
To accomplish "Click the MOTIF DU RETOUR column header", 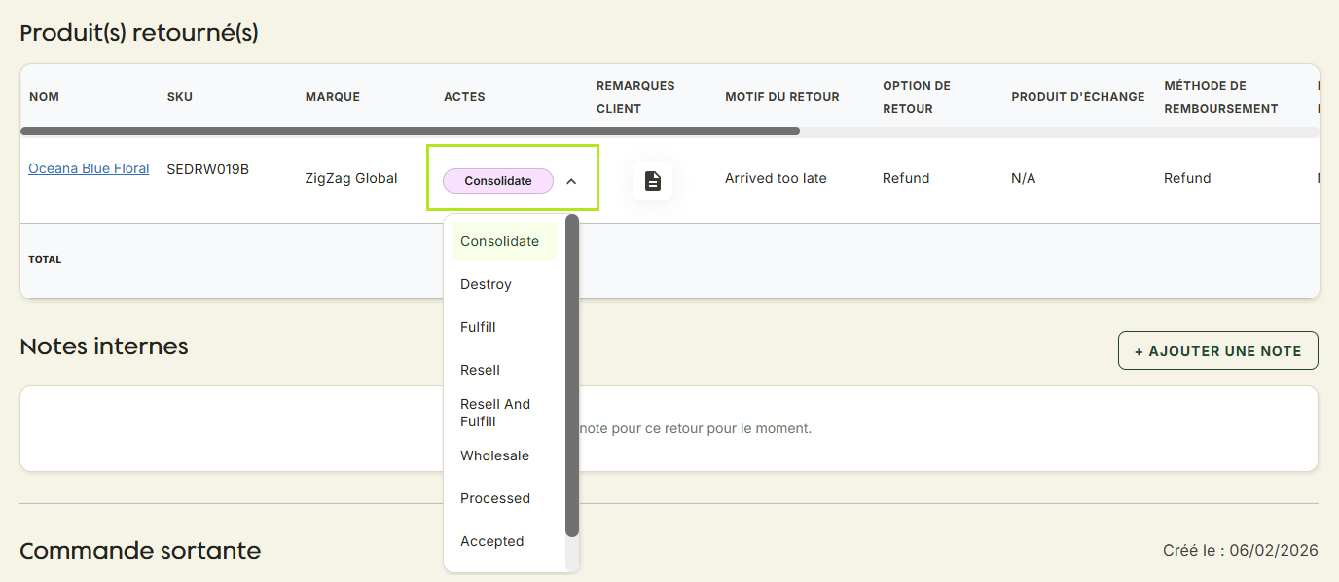I will point(782,97).
